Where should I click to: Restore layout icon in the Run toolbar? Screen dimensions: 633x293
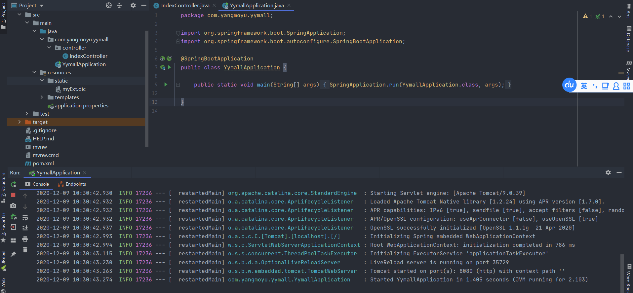click(x=13, y=240)
